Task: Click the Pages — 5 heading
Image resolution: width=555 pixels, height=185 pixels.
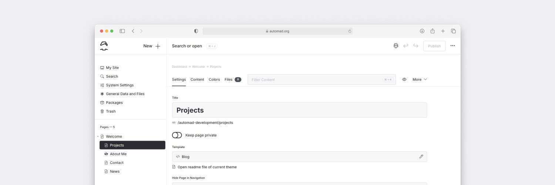Action: (107, 127)
